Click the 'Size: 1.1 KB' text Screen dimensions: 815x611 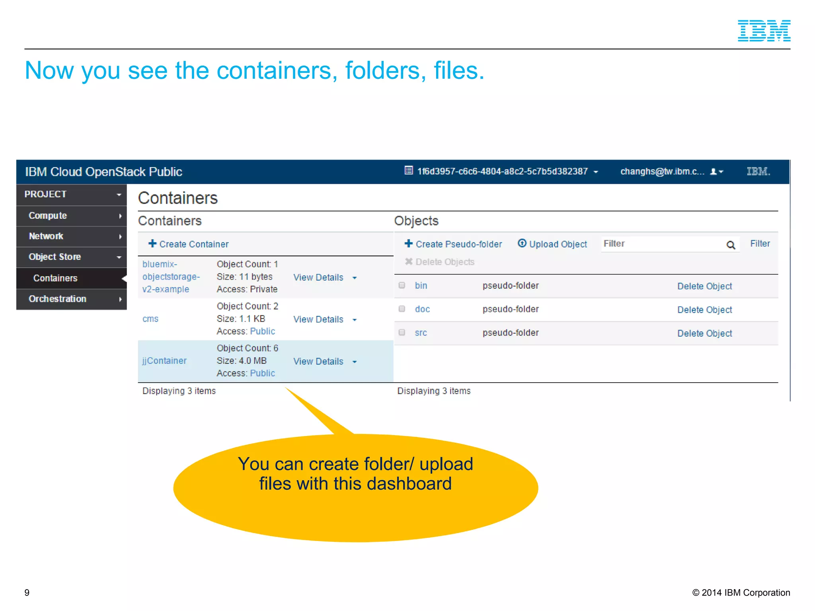pos(241,319)
